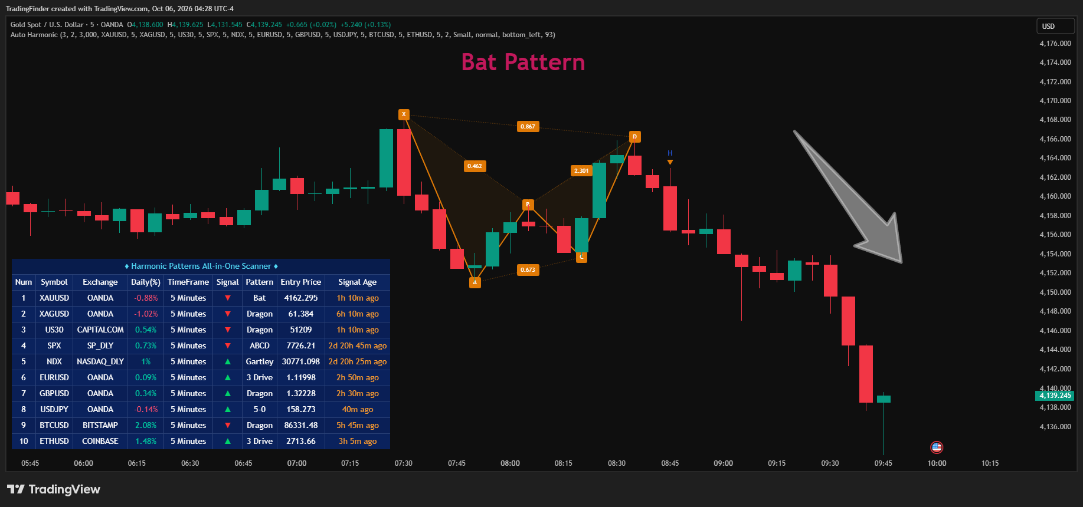Screen dimensions: 1083x507
Task: Click the 0.867 ratio label
Action: (528, 127)
